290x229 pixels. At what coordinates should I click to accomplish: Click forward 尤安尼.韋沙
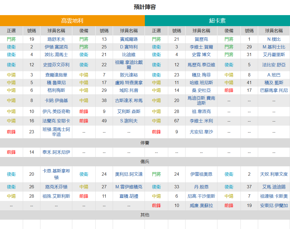pyautogui.click(x=201, y=132)
